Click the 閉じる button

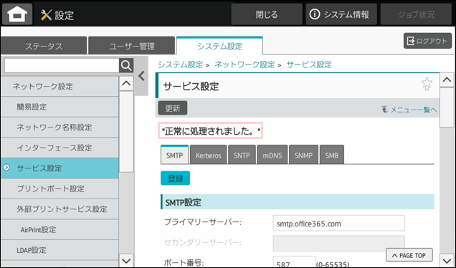(267, 14)
